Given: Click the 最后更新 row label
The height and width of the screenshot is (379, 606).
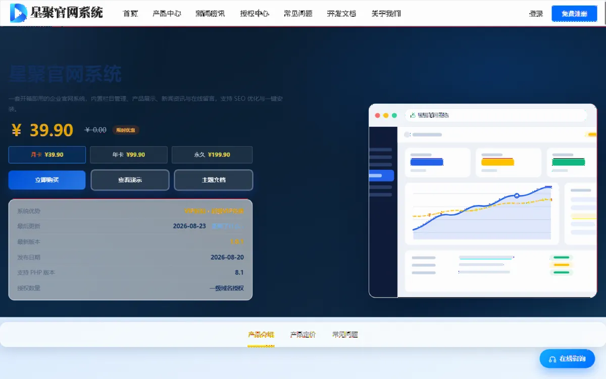Looking at the screenshot, I should (29, 226).
